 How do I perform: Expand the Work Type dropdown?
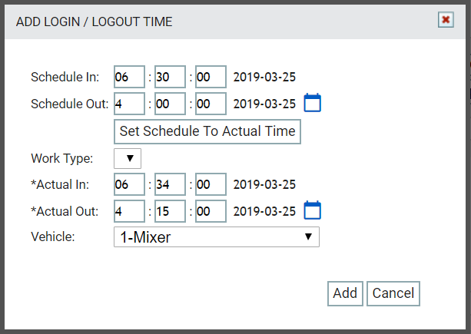pos(128,158)
